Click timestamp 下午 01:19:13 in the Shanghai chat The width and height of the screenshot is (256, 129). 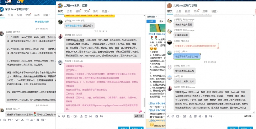click(x=101, y=31)
